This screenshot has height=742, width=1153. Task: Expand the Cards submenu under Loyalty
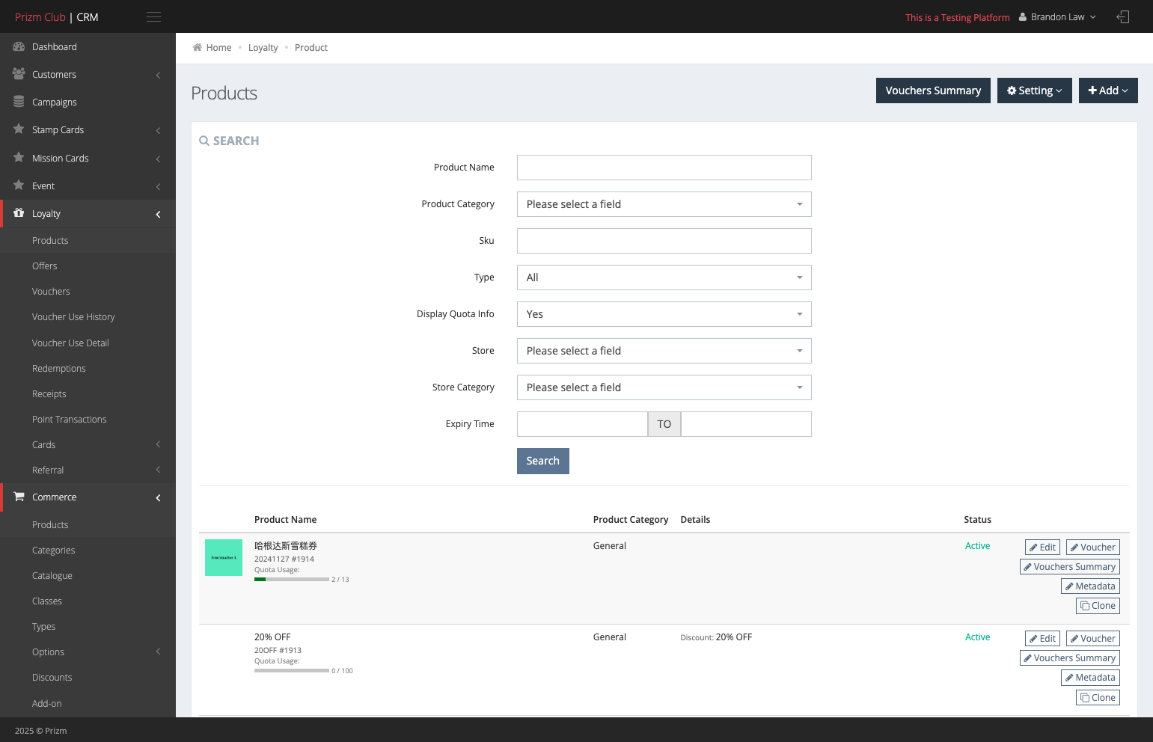click(158, 444)
